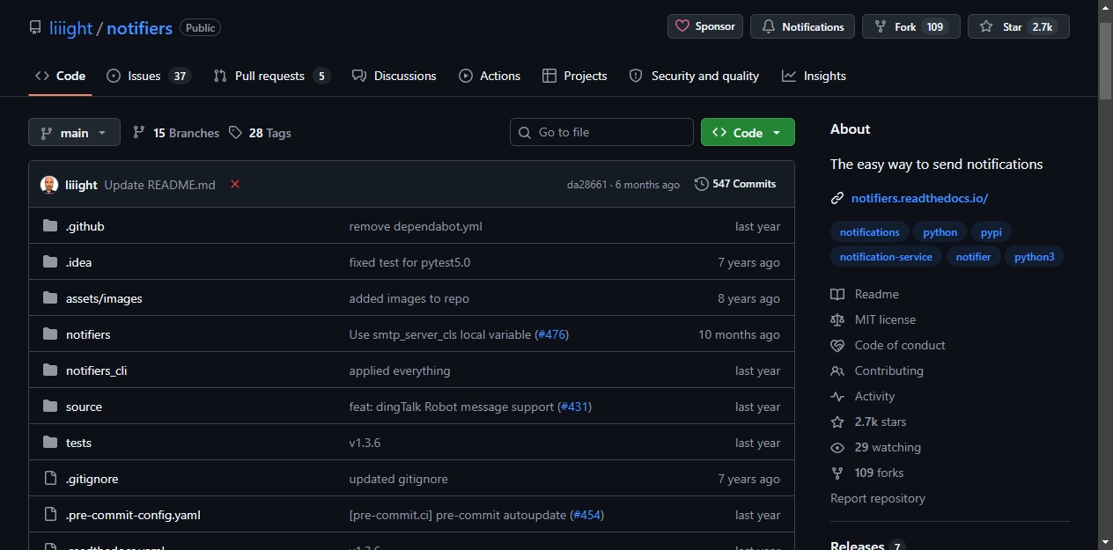Click the notifier topic tag

point(973,257)
